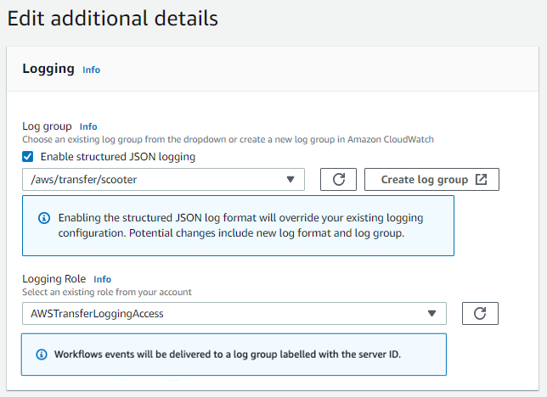Click the external link icon on Create log group
547x397 pixels.
(481, 180)
